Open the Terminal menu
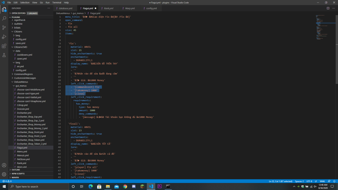 (x=57, y=3)
